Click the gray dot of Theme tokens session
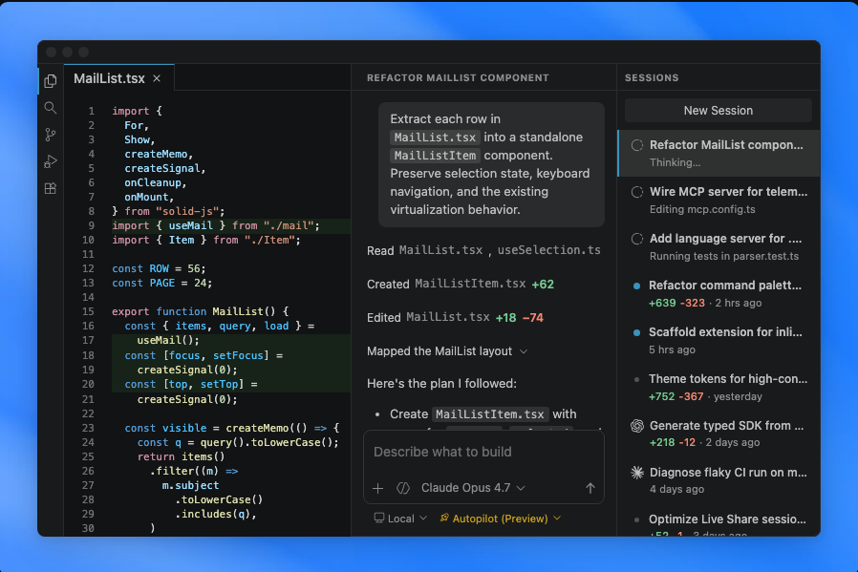The width and height of the screenshot is (858, 572). [636, 379]
